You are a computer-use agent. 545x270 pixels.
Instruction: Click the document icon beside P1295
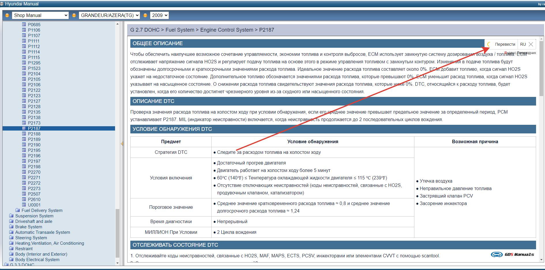point(24,63)
